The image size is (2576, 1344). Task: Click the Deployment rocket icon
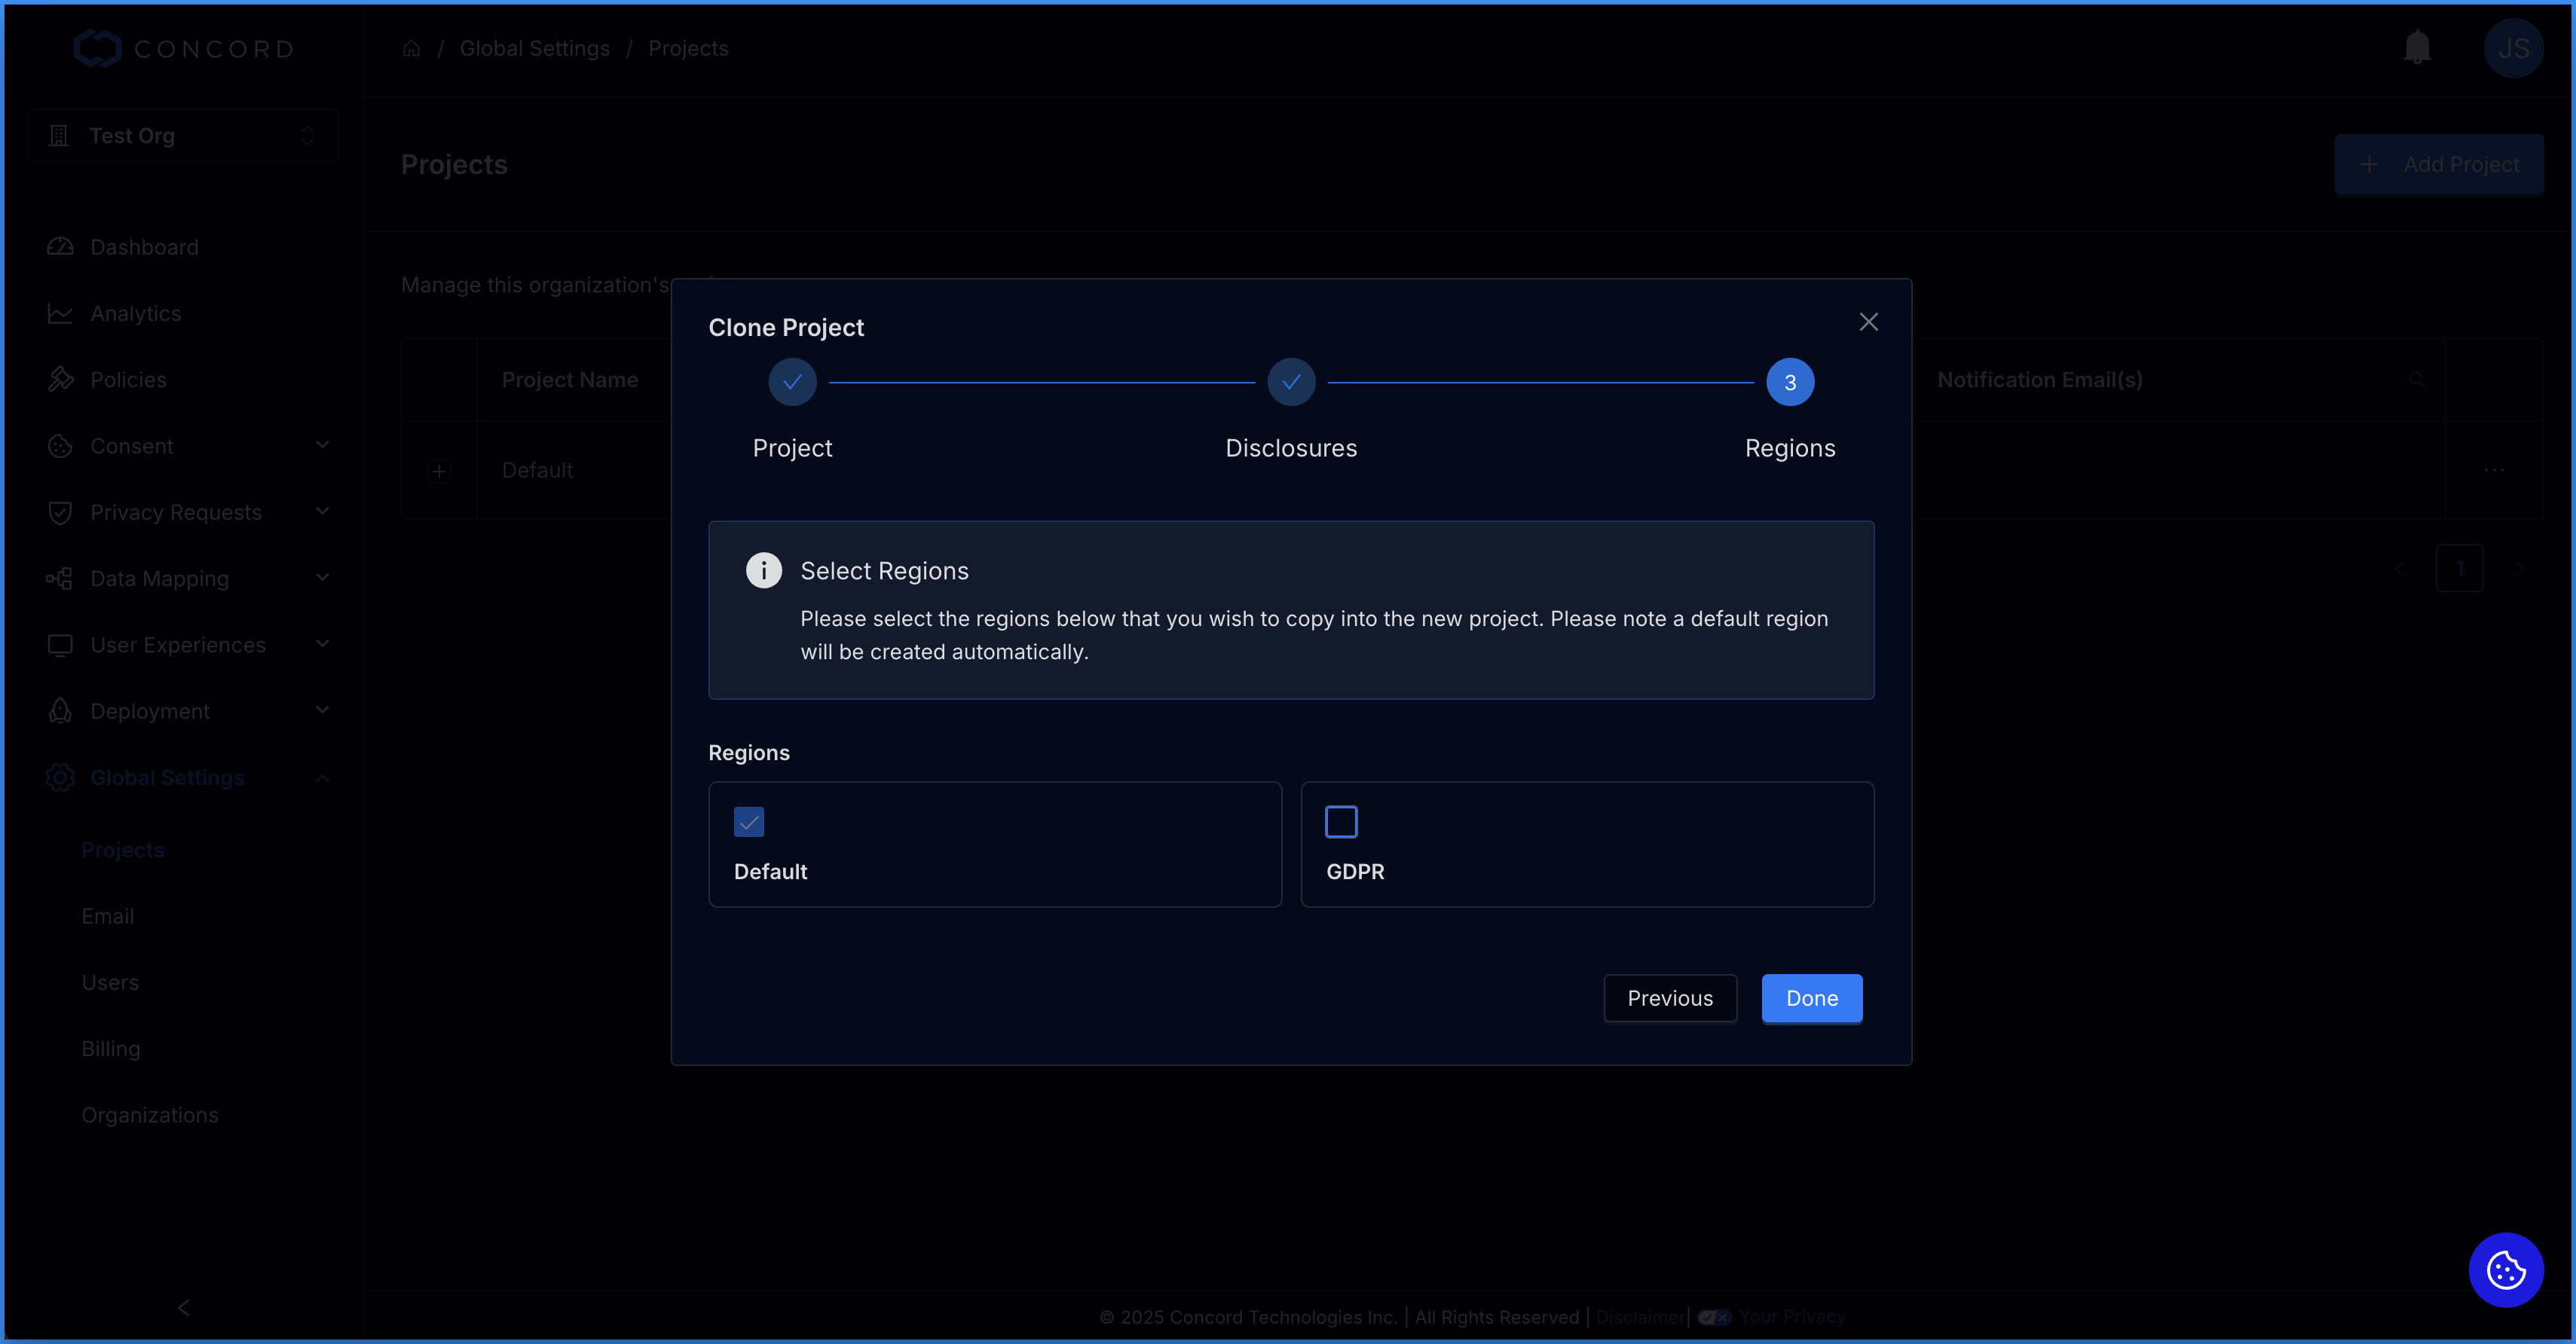pyautogui.click(x=60, y=710)
